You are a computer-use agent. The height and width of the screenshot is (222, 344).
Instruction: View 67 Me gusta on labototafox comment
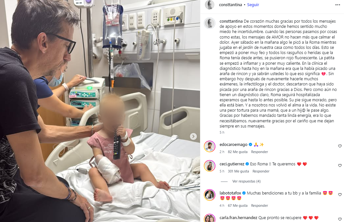[238, 205]
